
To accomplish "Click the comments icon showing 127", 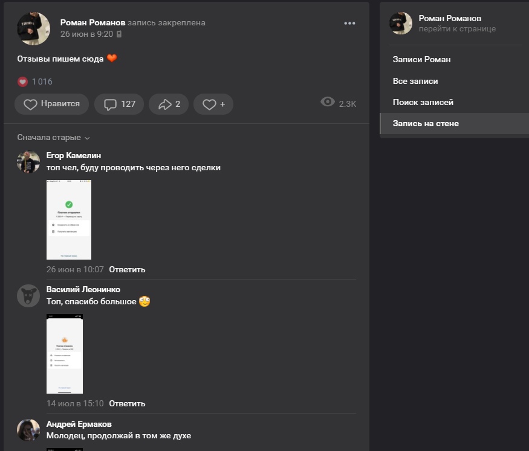I will (120, 104).
